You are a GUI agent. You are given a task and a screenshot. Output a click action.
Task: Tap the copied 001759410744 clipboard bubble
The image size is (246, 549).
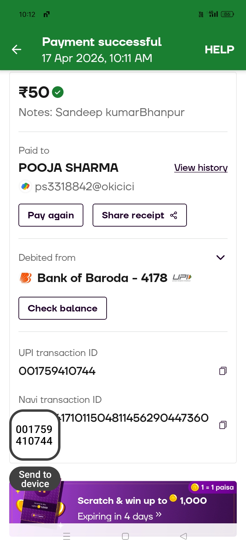(x=35, y=435)
